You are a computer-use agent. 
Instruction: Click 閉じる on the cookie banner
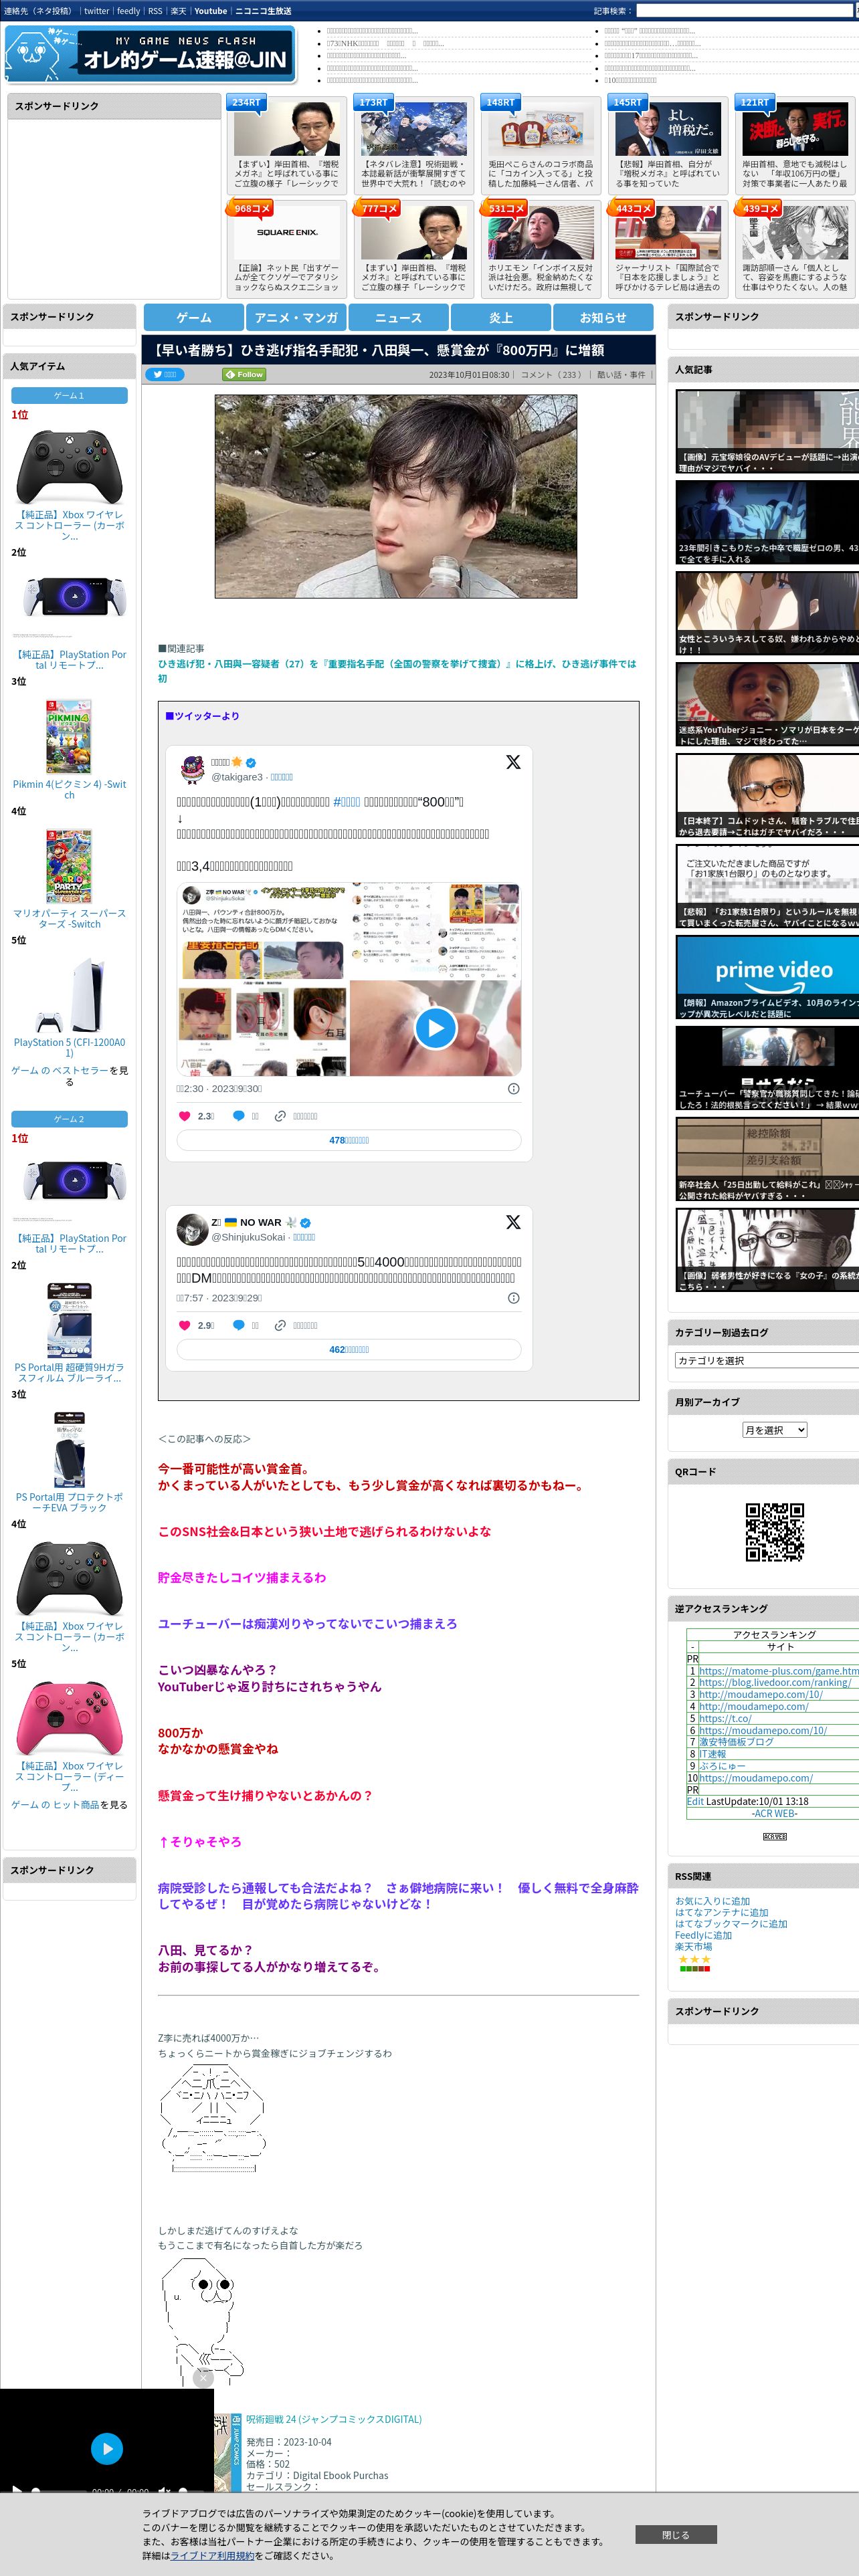[x=676, y=2535]
